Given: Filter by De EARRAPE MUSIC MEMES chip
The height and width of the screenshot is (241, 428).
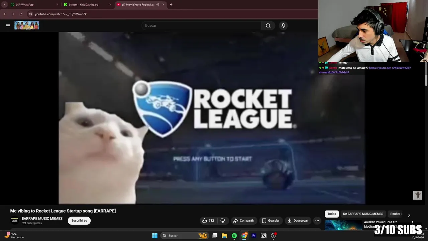Looking at the screenshot, I should [x=363, y=214].
